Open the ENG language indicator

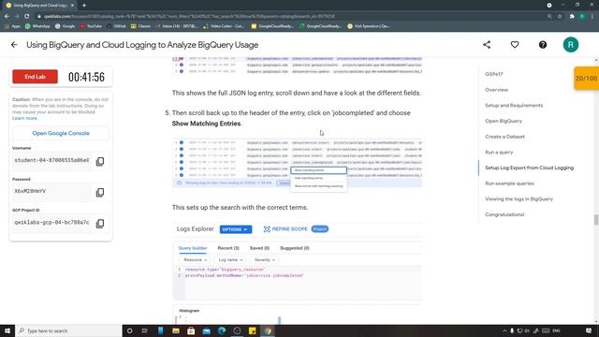(x=557, y=330)
